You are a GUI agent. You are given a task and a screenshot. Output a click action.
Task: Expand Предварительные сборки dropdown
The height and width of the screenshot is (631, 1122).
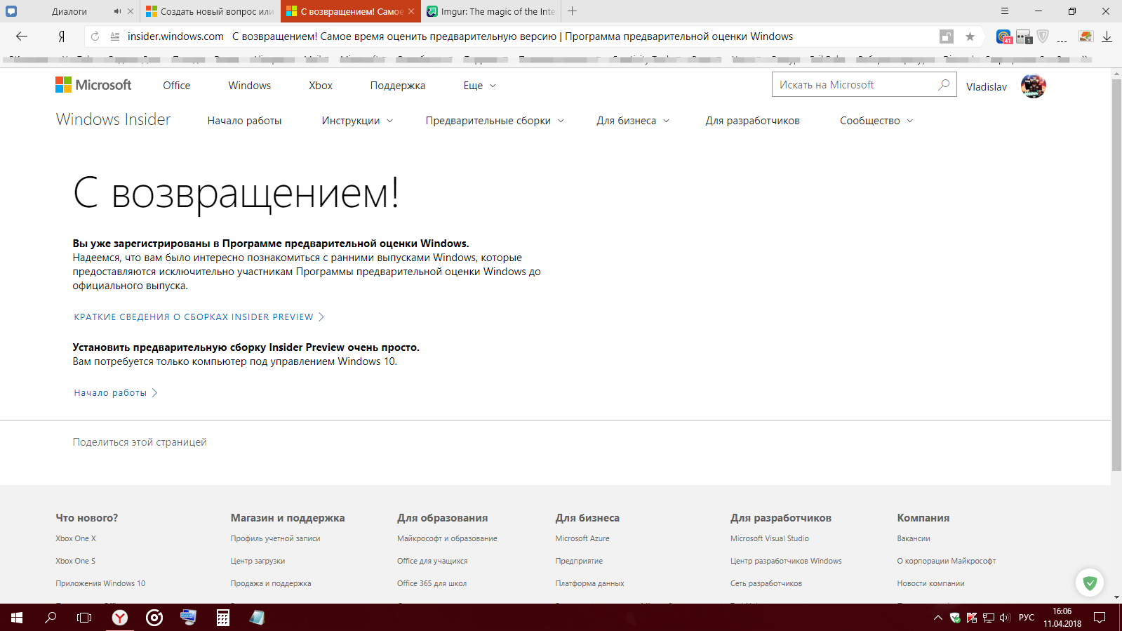coord(495,121)
